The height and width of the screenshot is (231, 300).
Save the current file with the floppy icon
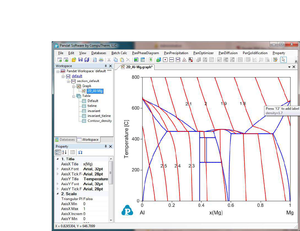80,60
